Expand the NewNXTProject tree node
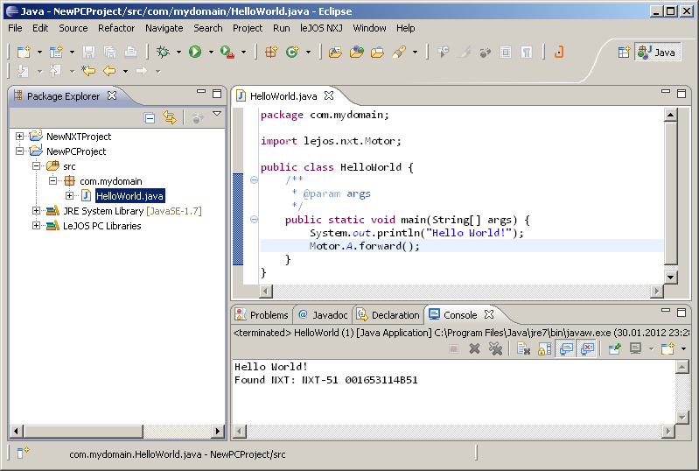Screen dimensions: 699x471 19,136
